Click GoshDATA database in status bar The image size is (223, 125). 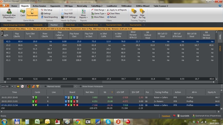[x=183, y=116]
